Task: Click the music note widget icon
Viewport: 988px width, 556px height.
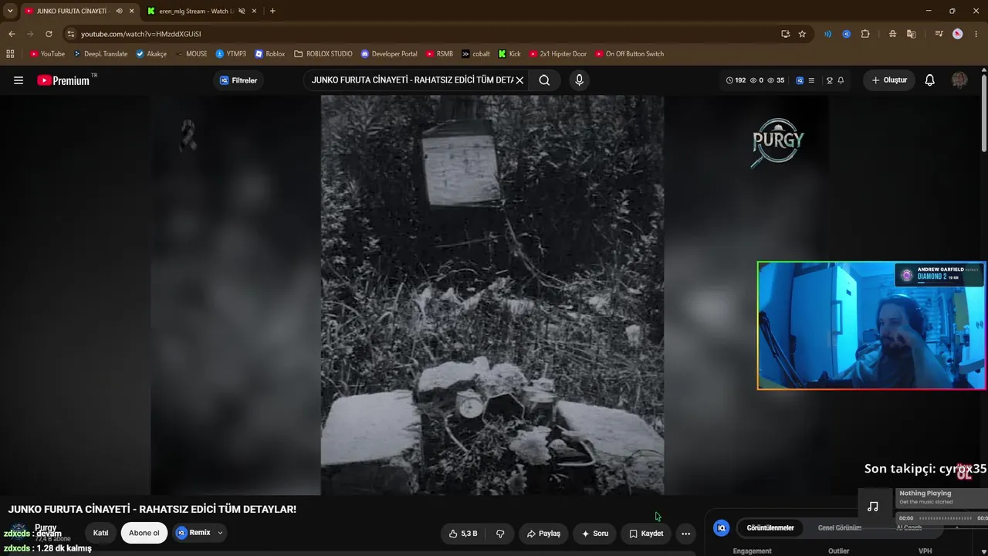Action: coord(873,507)
